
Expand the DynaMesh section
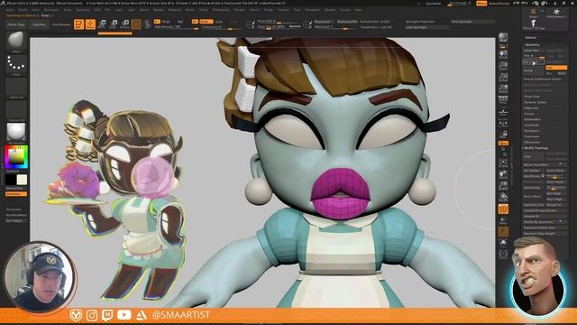point(531,131)
